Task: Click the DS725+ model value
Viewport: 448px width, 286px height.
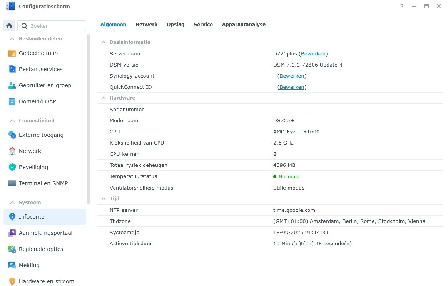Action: 283,120
